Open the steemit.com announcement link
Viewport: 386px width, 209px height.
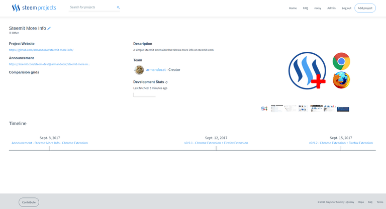click(49, 64)
